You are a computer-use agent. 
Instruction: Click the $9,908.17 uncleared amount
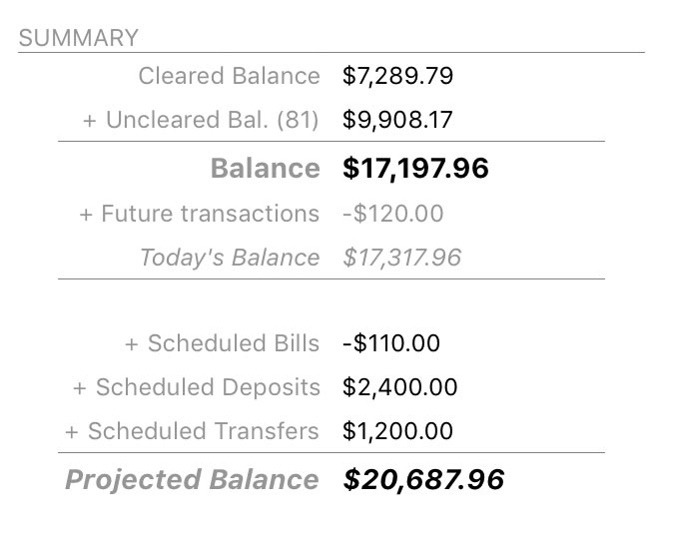[397, 121]
